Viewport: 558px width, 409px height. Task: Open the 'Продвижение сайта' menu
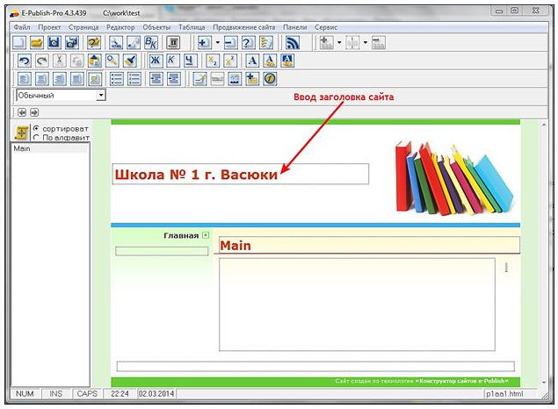243,27
